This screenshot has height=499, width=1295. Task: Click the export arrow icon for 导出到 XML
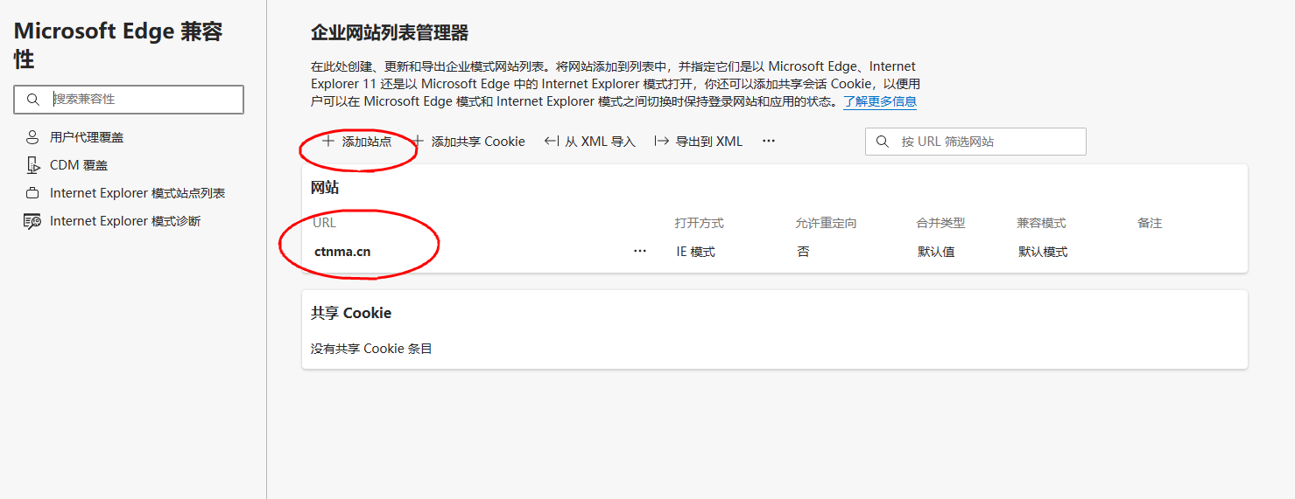pyautogui.click(x=662, y=141)
